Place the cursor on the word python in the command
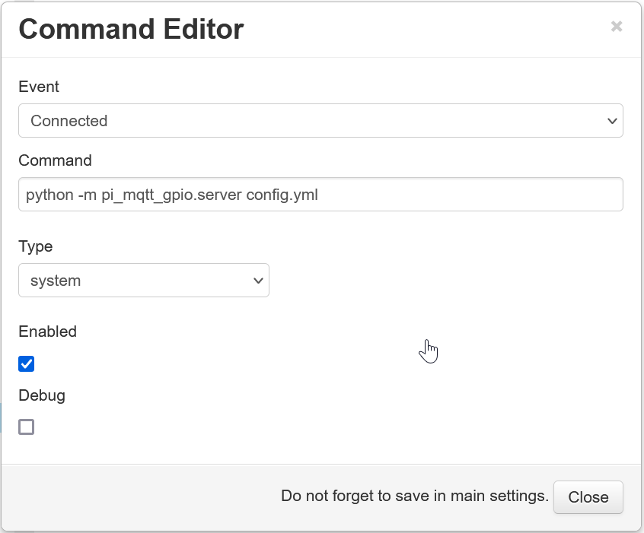This screenshot has width=644, height=533. 49,195
